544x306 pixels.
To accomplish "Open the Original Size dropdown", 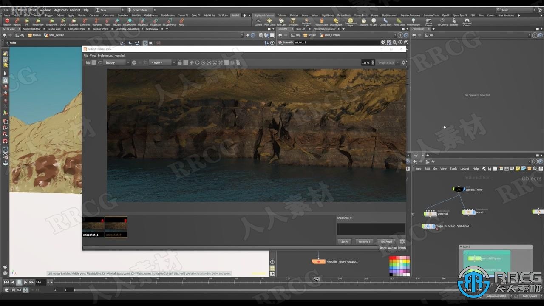I will (388, 62).
